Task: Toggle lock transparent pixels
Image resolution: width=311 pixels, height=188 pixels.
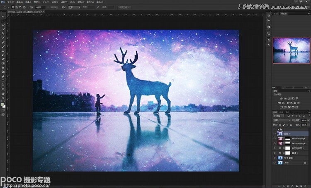Action: pyautogui.click(x=280, y=125)
